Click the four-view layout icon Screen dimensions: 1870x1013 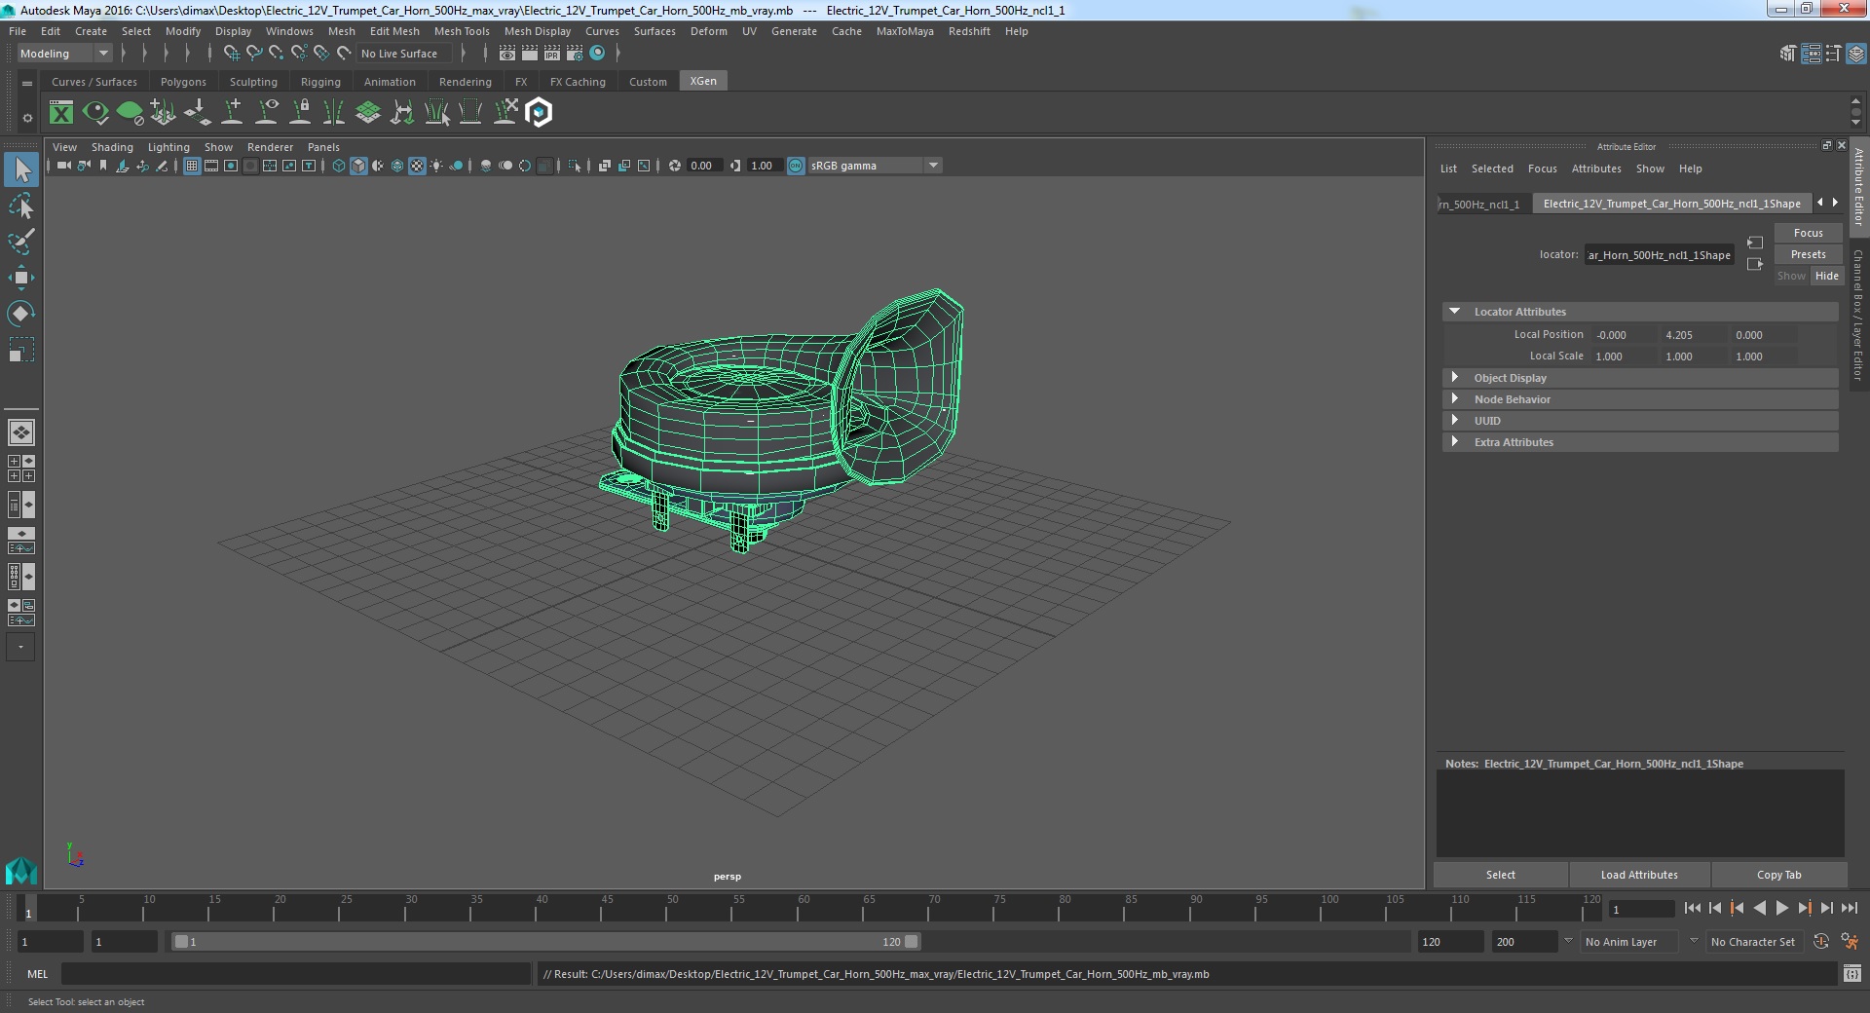click(21, 469)
